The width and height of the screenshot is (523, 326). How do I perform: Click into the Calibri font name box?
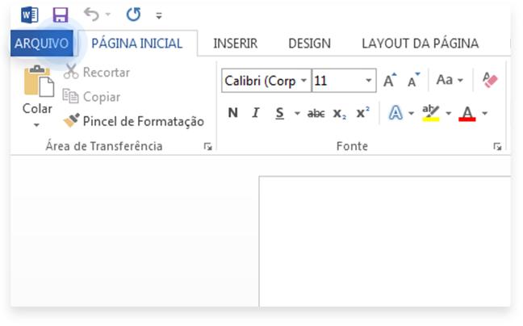coord(260,81)
